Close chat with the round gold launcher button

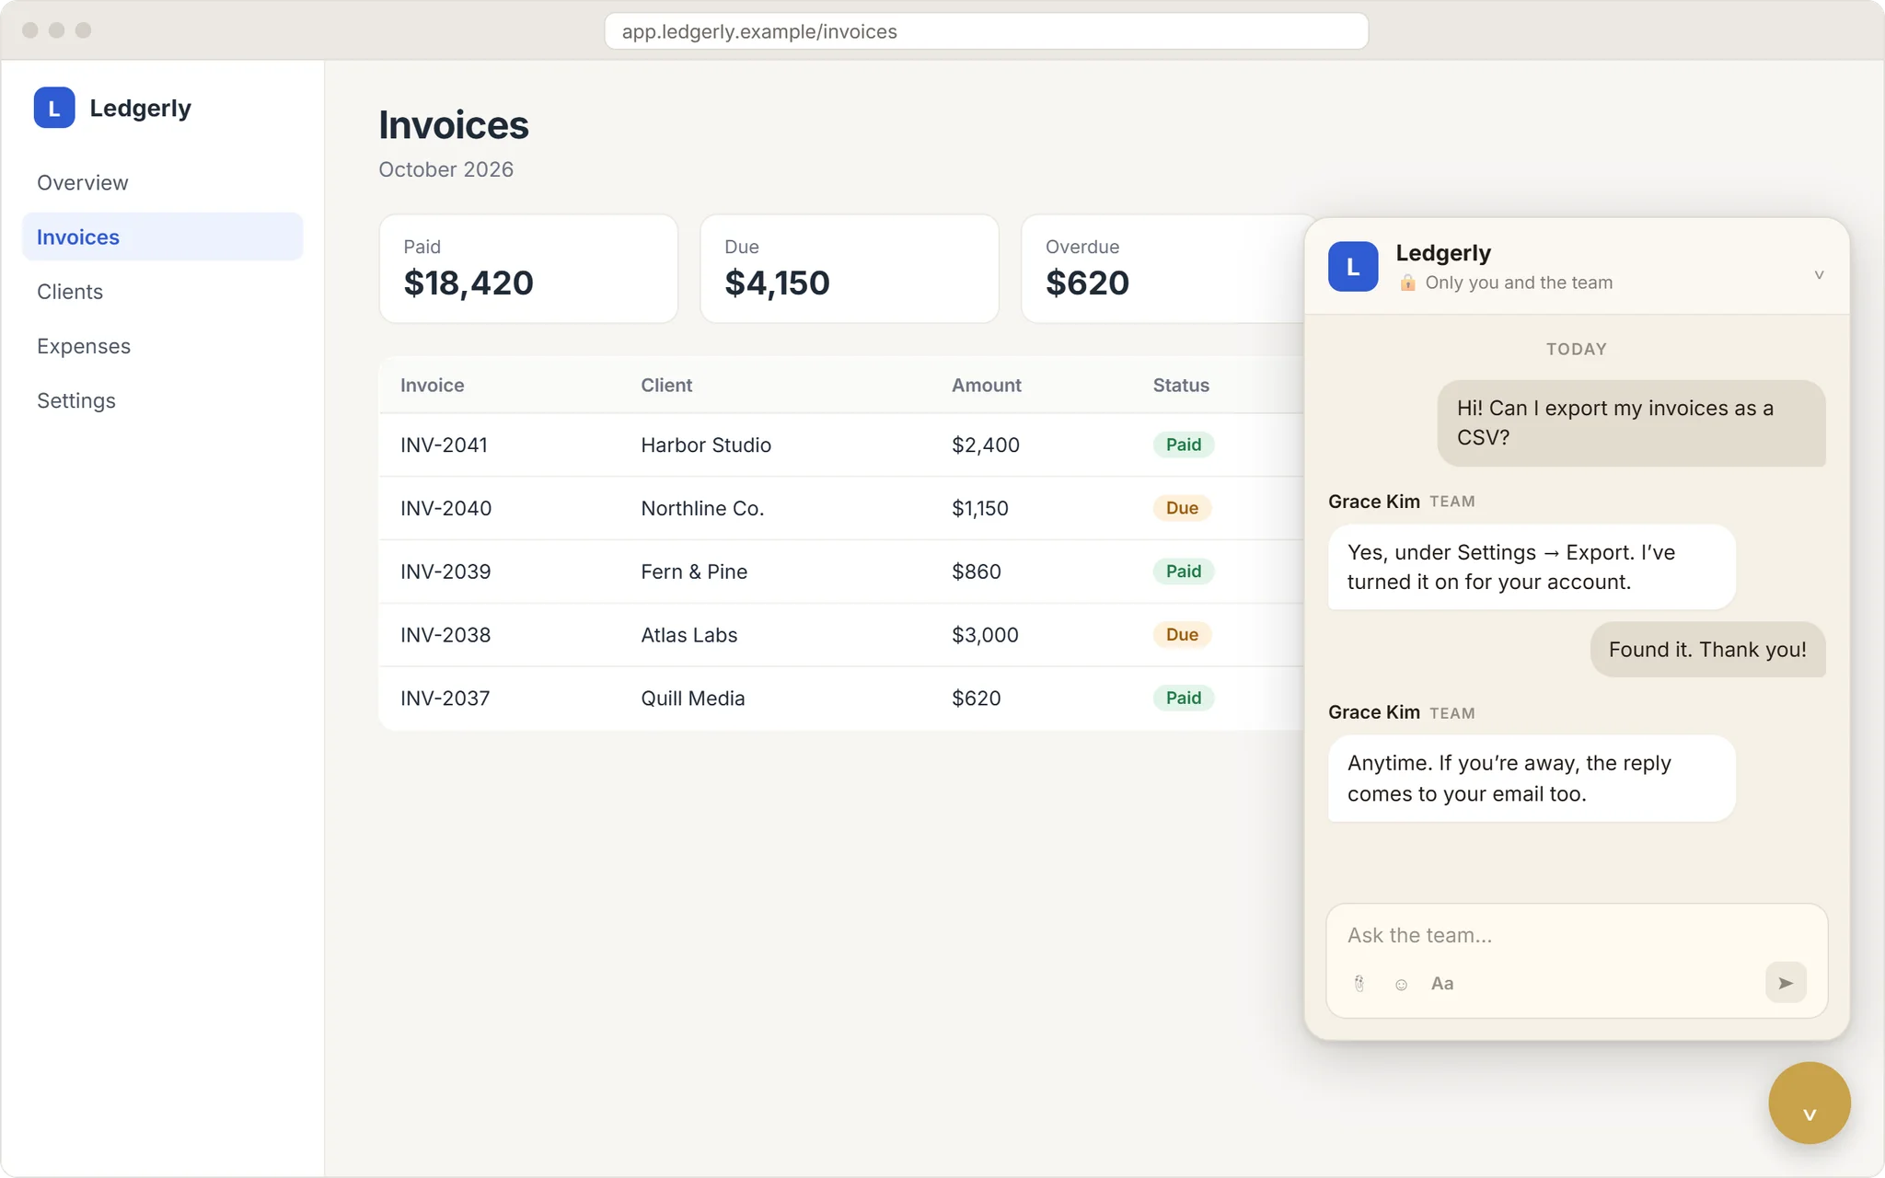point(1809,1103)
